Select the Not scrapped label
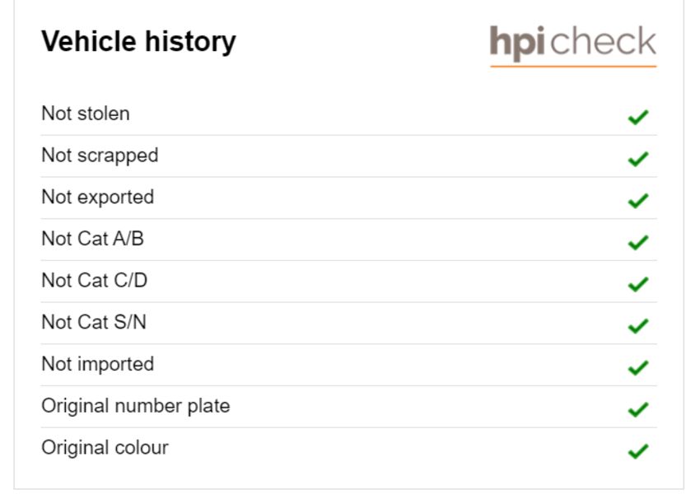Screen dimensions: 700x499 click(x=100, y=156)
